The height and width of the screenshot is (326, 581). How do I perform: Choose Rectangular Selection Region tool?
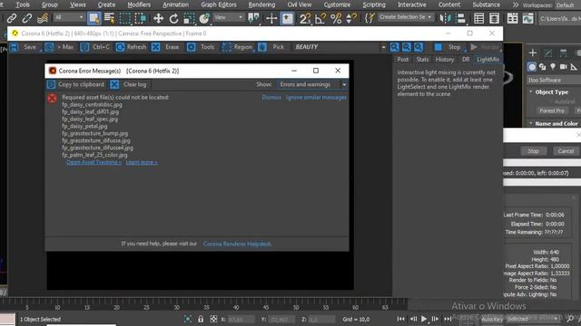[x=125, y=18]
